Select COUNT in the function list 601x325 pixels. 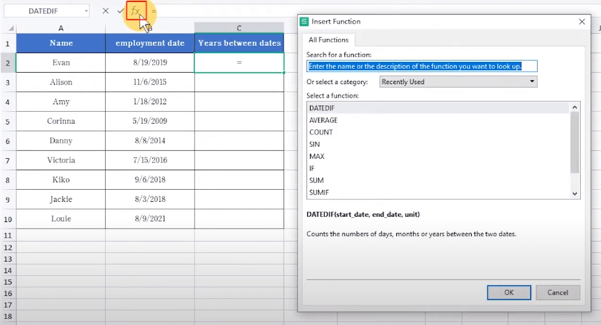pyautogui.click(x=439, y=132)
